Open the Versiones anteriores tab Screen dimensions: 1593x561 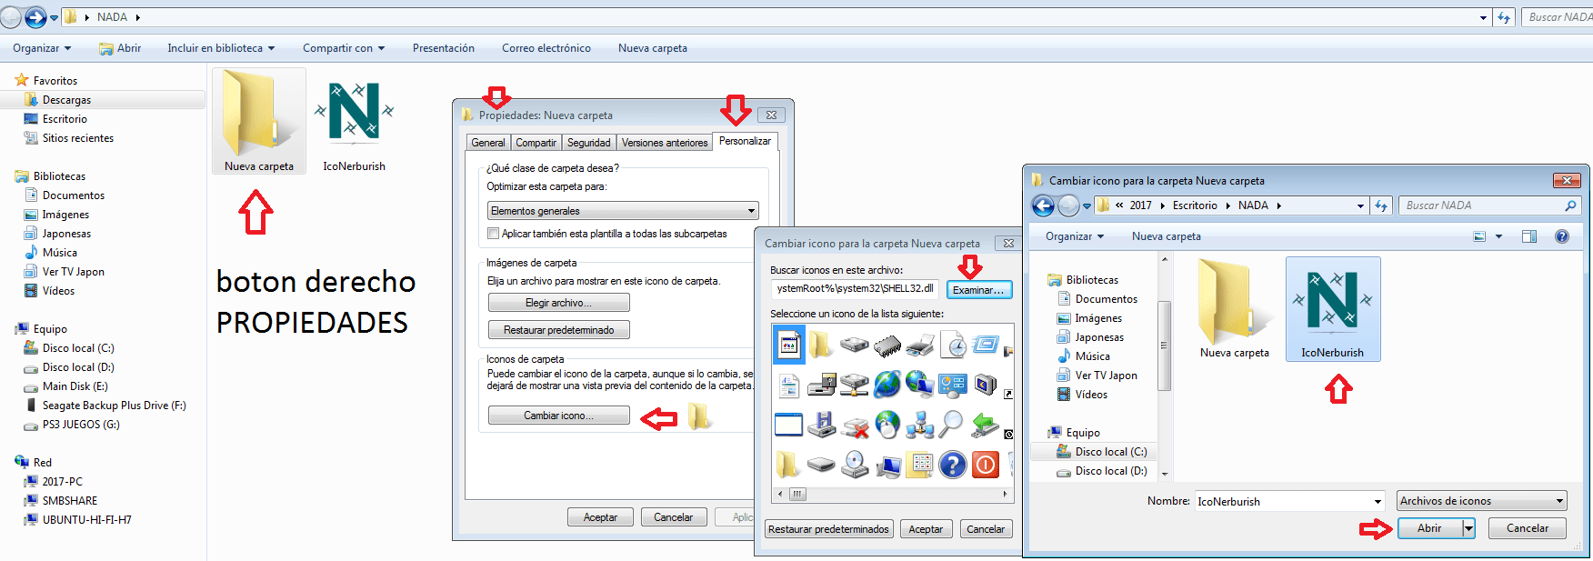click(x=665, y=143)
